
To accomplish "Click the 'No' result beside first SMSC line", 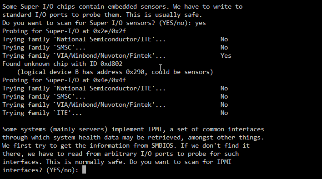I will tap(224, 47).
